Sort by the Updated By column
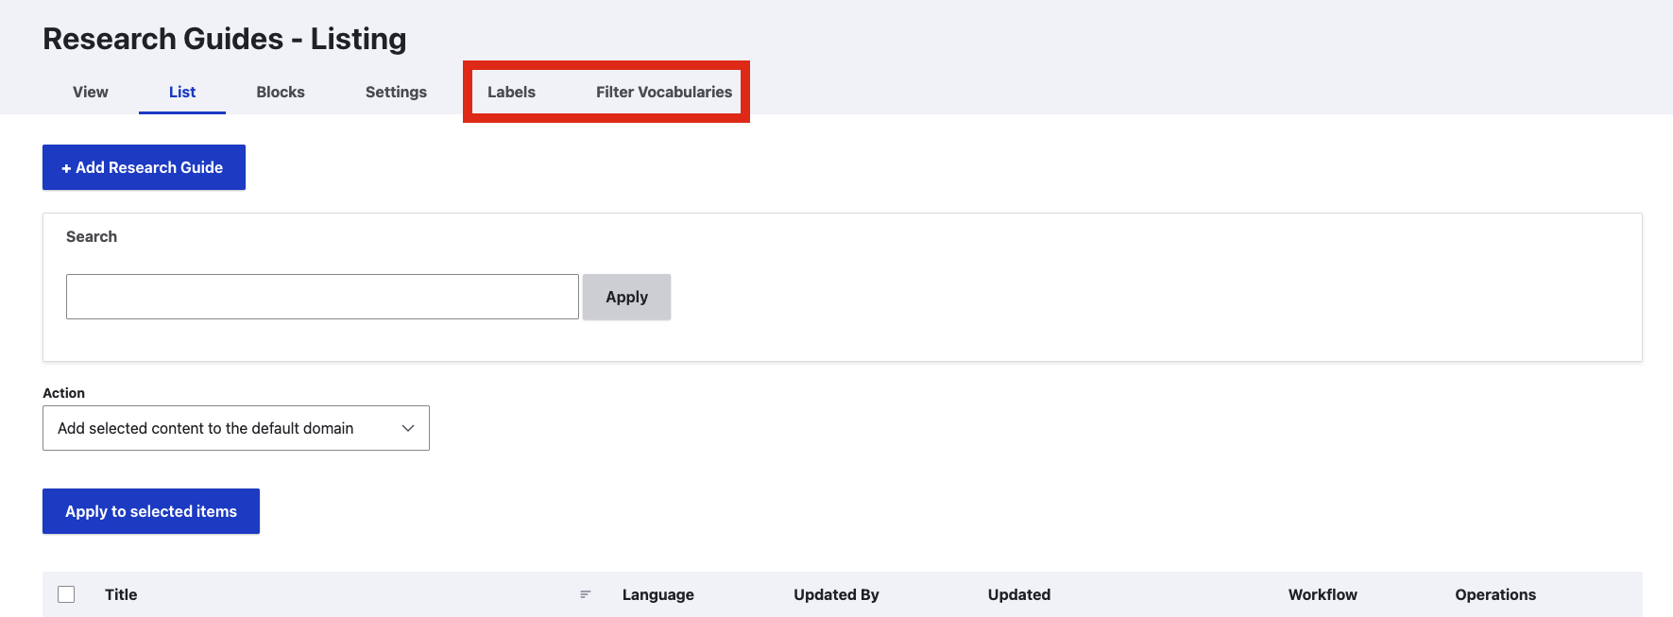 pyautogui.click(x=836, y=594)
